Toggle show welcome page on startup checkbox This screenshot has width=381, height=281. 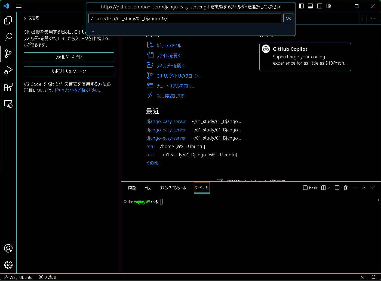pyautogui.click(x=220, y=180)
